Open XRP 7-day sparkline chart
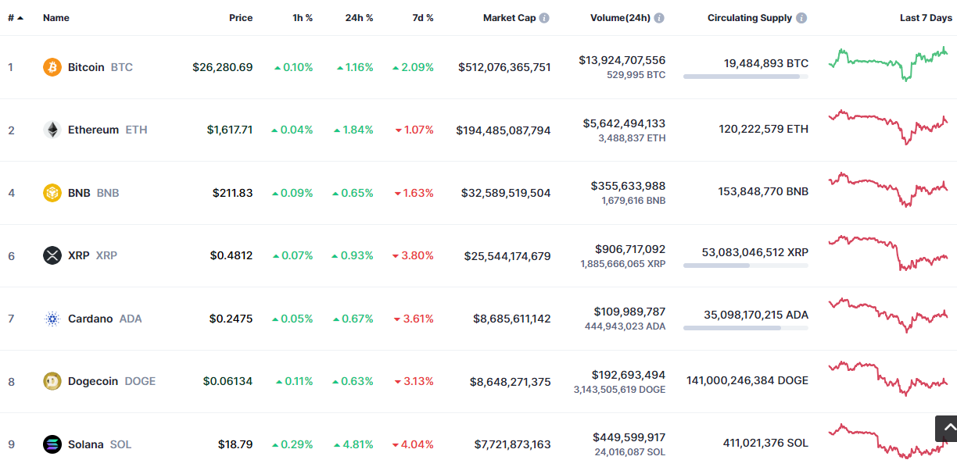 888,253
